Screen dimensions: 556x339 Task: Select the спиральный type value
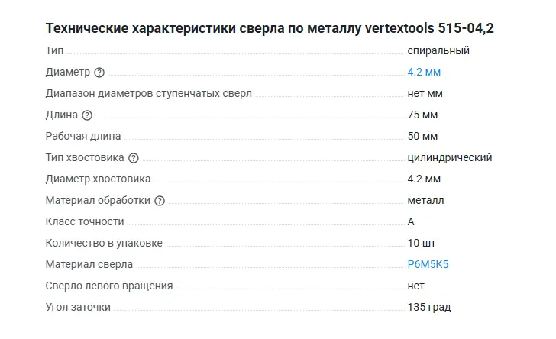438,51
